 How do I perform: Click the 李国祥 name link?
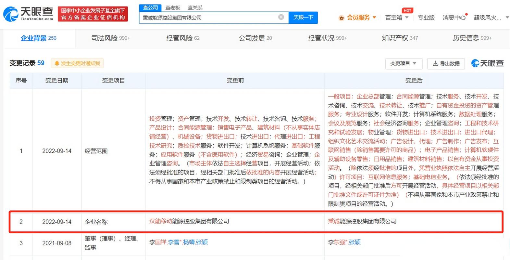[157, 242]
